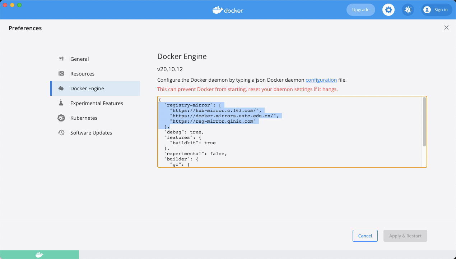
Task: Open the General preferences tab
Action: coord(80,59)
